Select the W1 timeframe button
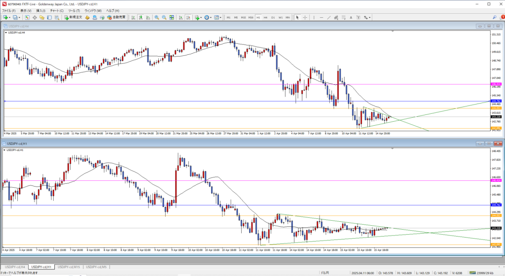 (280, 17)
